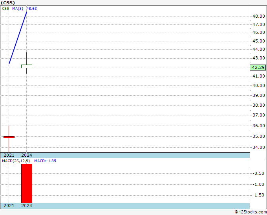This screenshot has height=215, width=267.
Task: Select the red 2021 candlestick body
Action: 9,137
